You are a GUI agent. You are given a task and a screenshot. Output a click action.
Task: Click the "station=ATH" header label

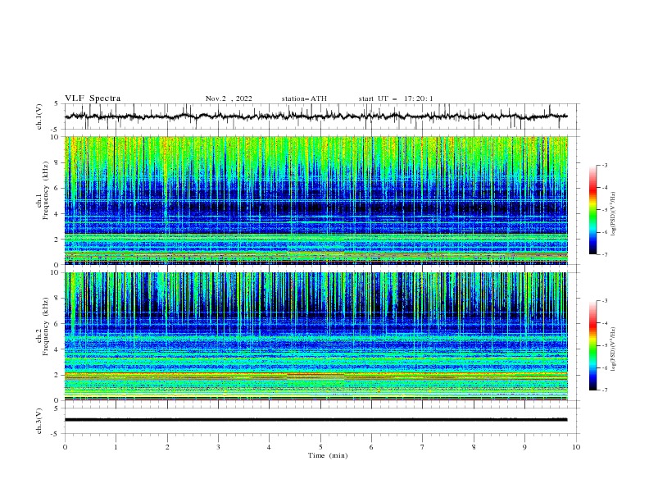point(304,98)
